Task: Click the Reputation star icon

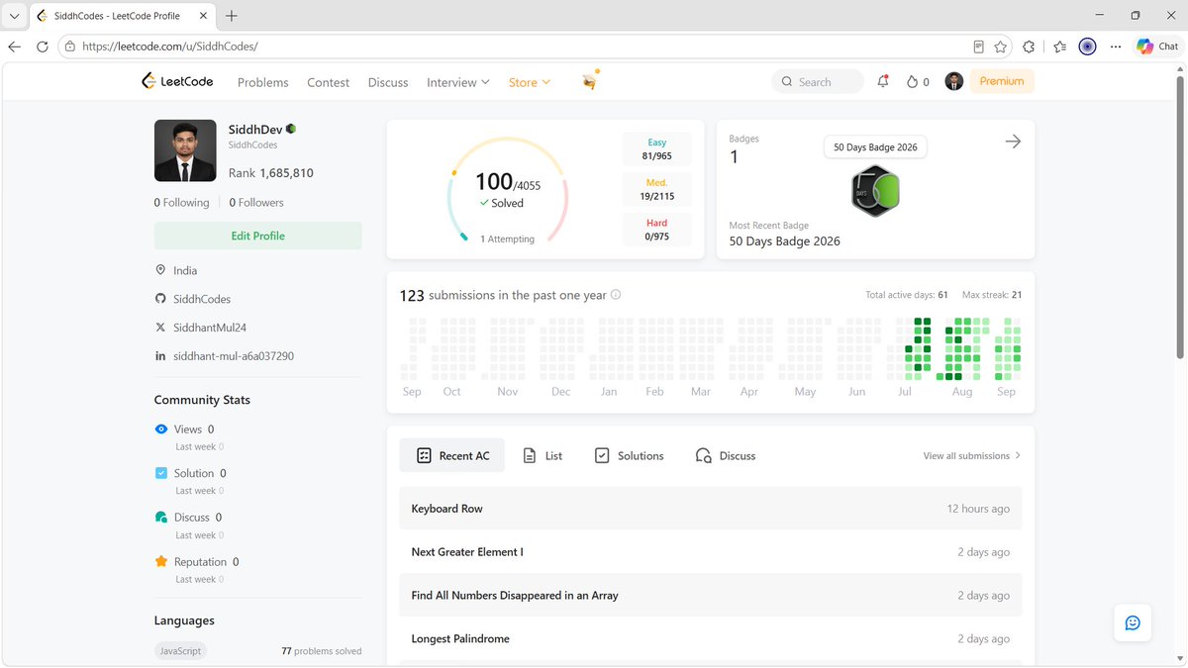Action: click(161, 562)
